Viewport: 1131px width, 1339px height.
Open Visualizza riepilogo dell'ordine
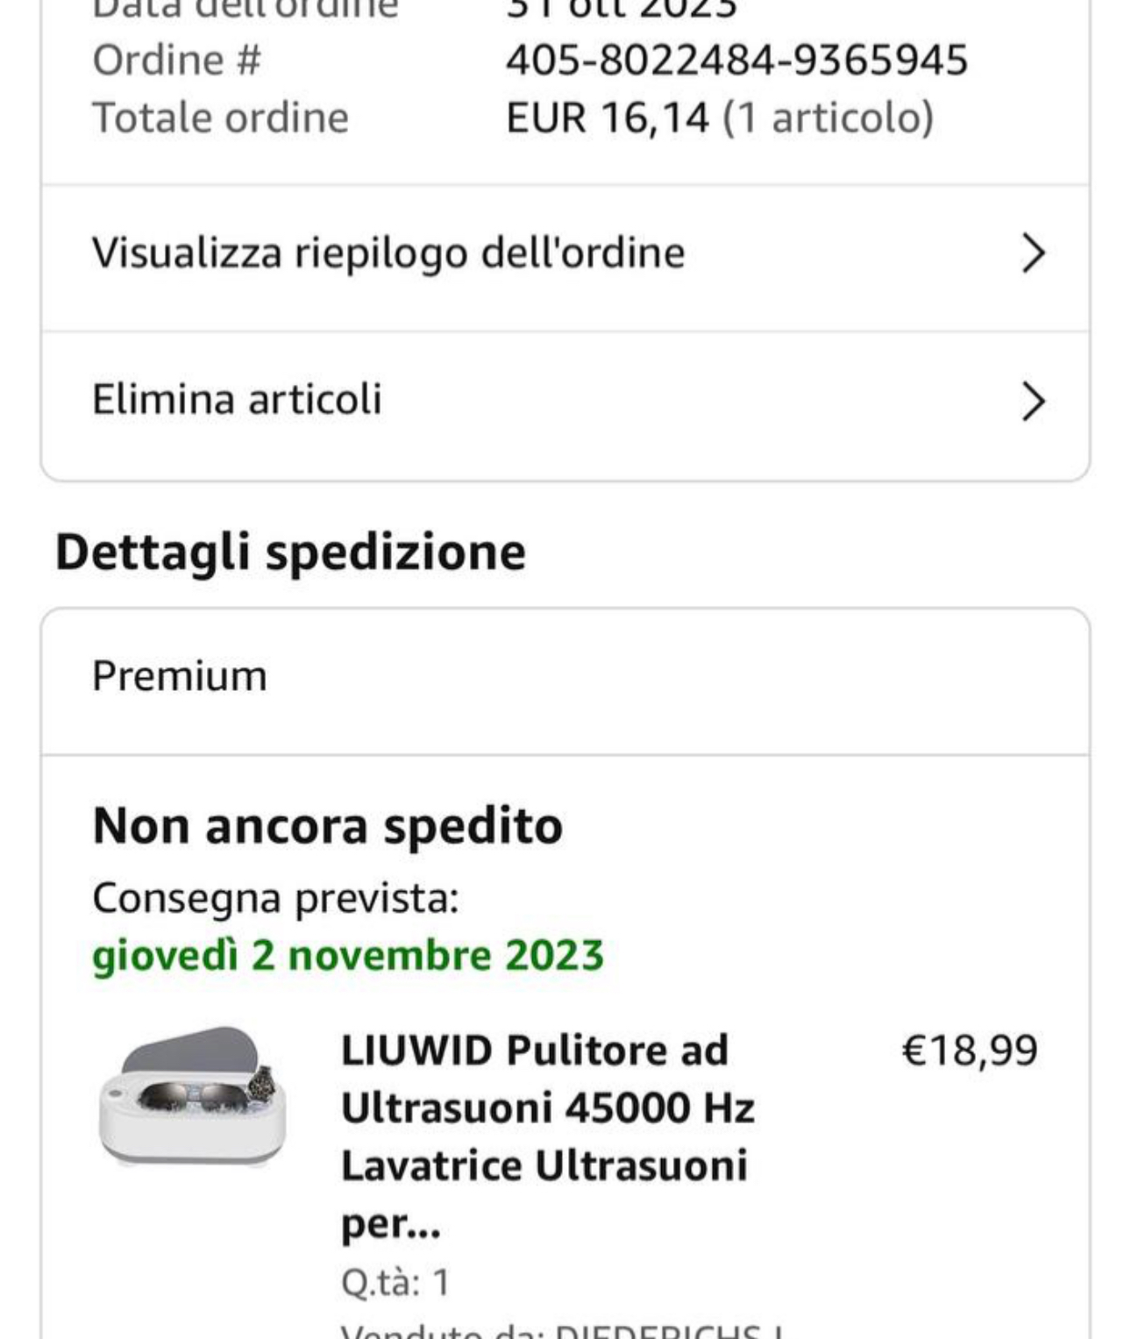coord(388,253)
